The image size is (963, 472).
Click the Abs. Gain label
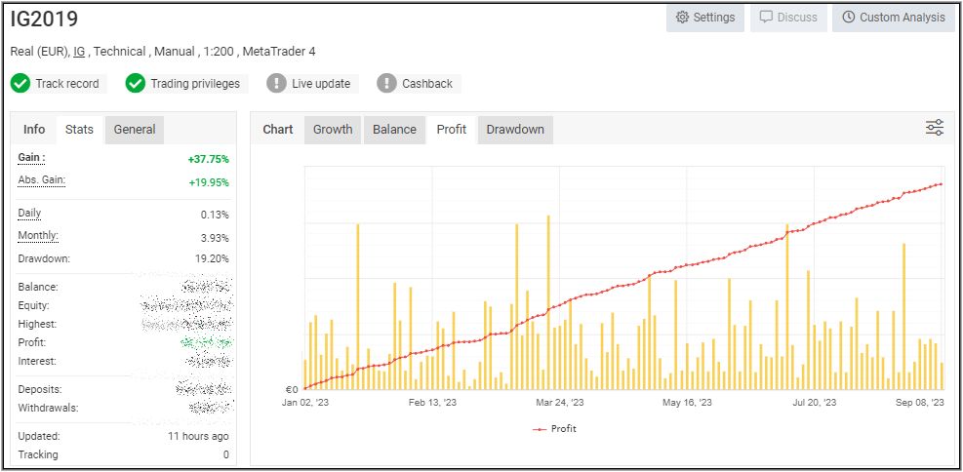pos(41,180)
